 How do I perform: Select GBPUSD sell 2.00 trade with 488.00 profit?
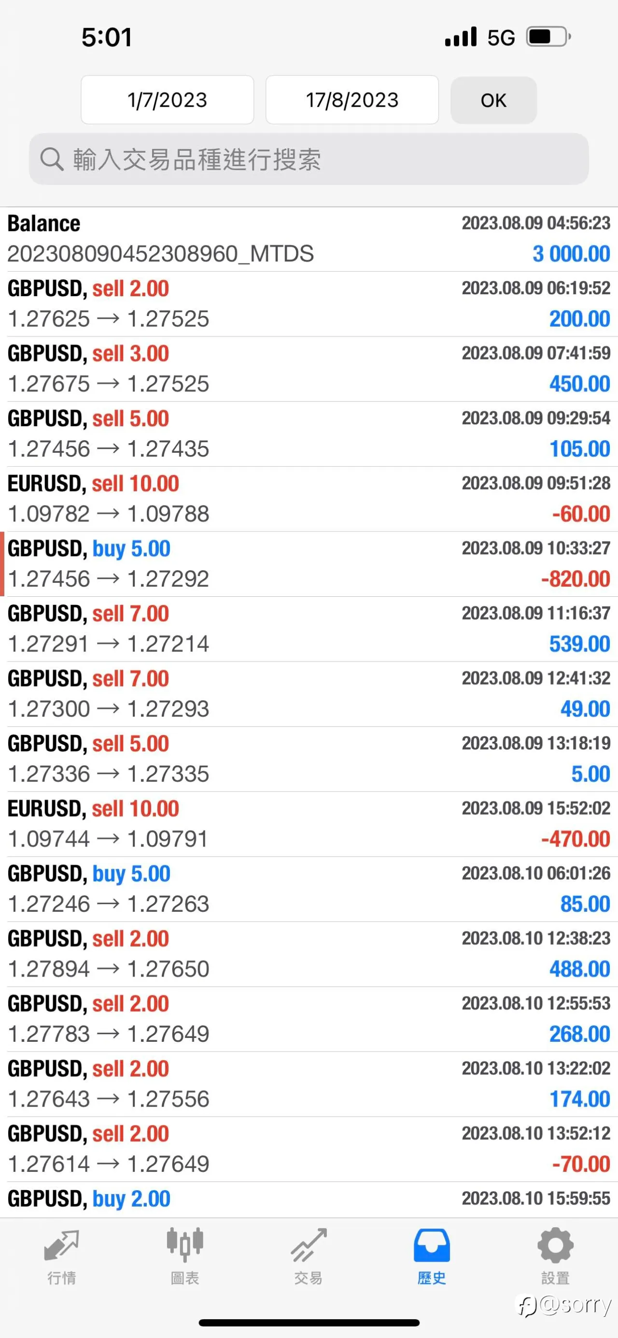[x=309, y=954]
